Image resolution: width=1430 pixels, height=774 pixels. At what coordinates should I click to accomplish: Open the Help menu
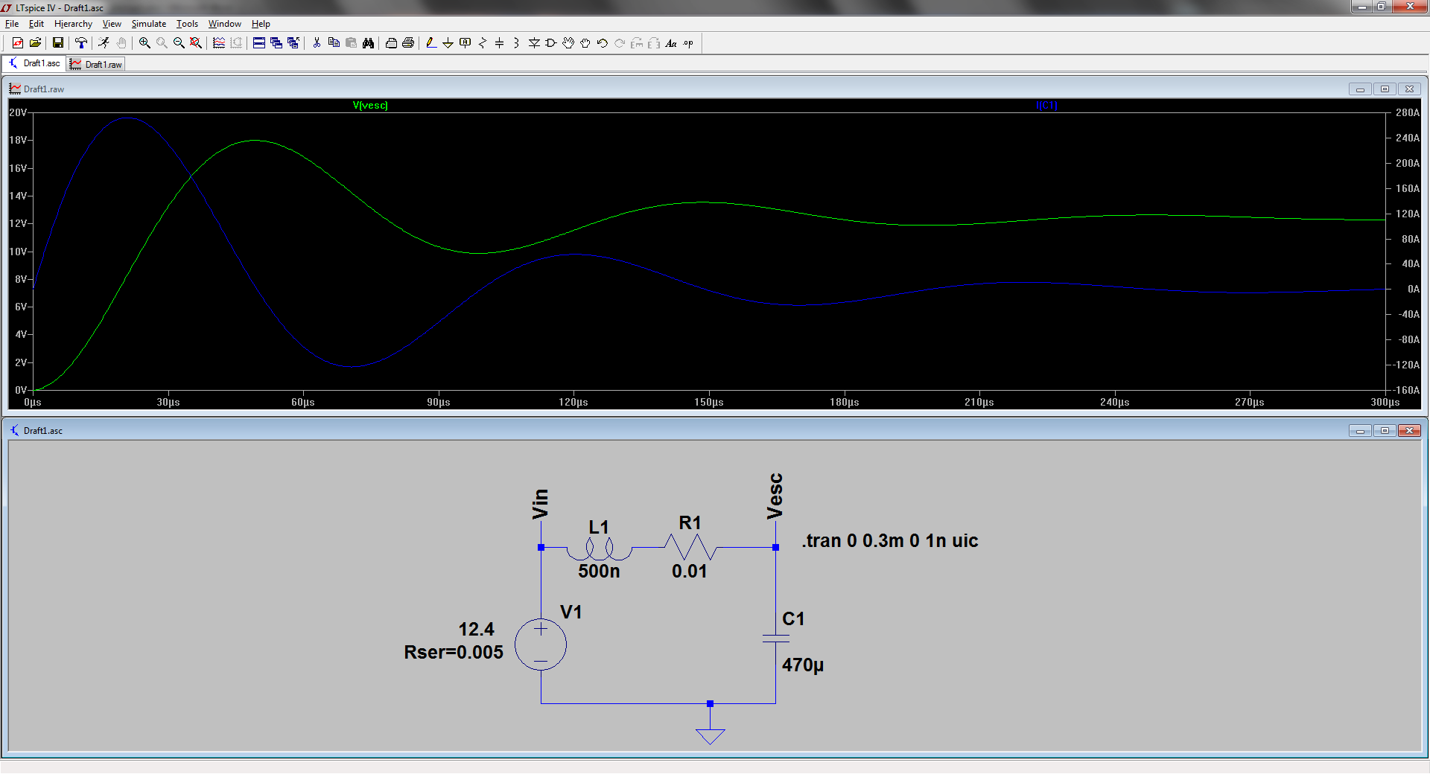click(x=261, y=24)
